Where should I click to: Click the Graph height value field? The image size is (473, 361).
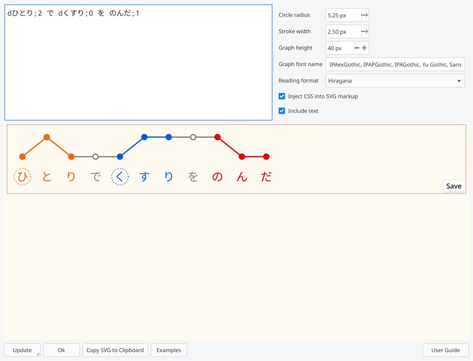339,48
